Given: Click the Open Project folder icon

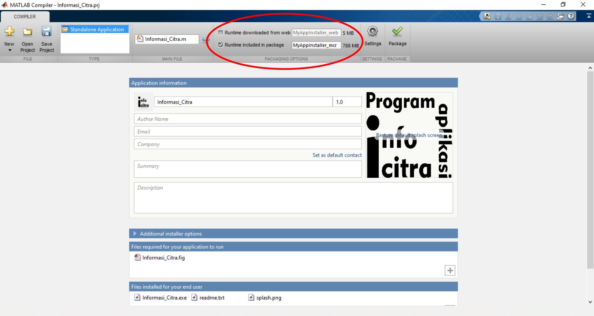Looking at the screenshot, I should click(27, 32).
